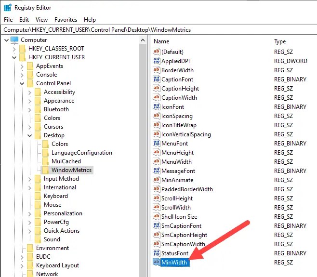
Task: Open the Favorites menu
Action: pos(66,20)
